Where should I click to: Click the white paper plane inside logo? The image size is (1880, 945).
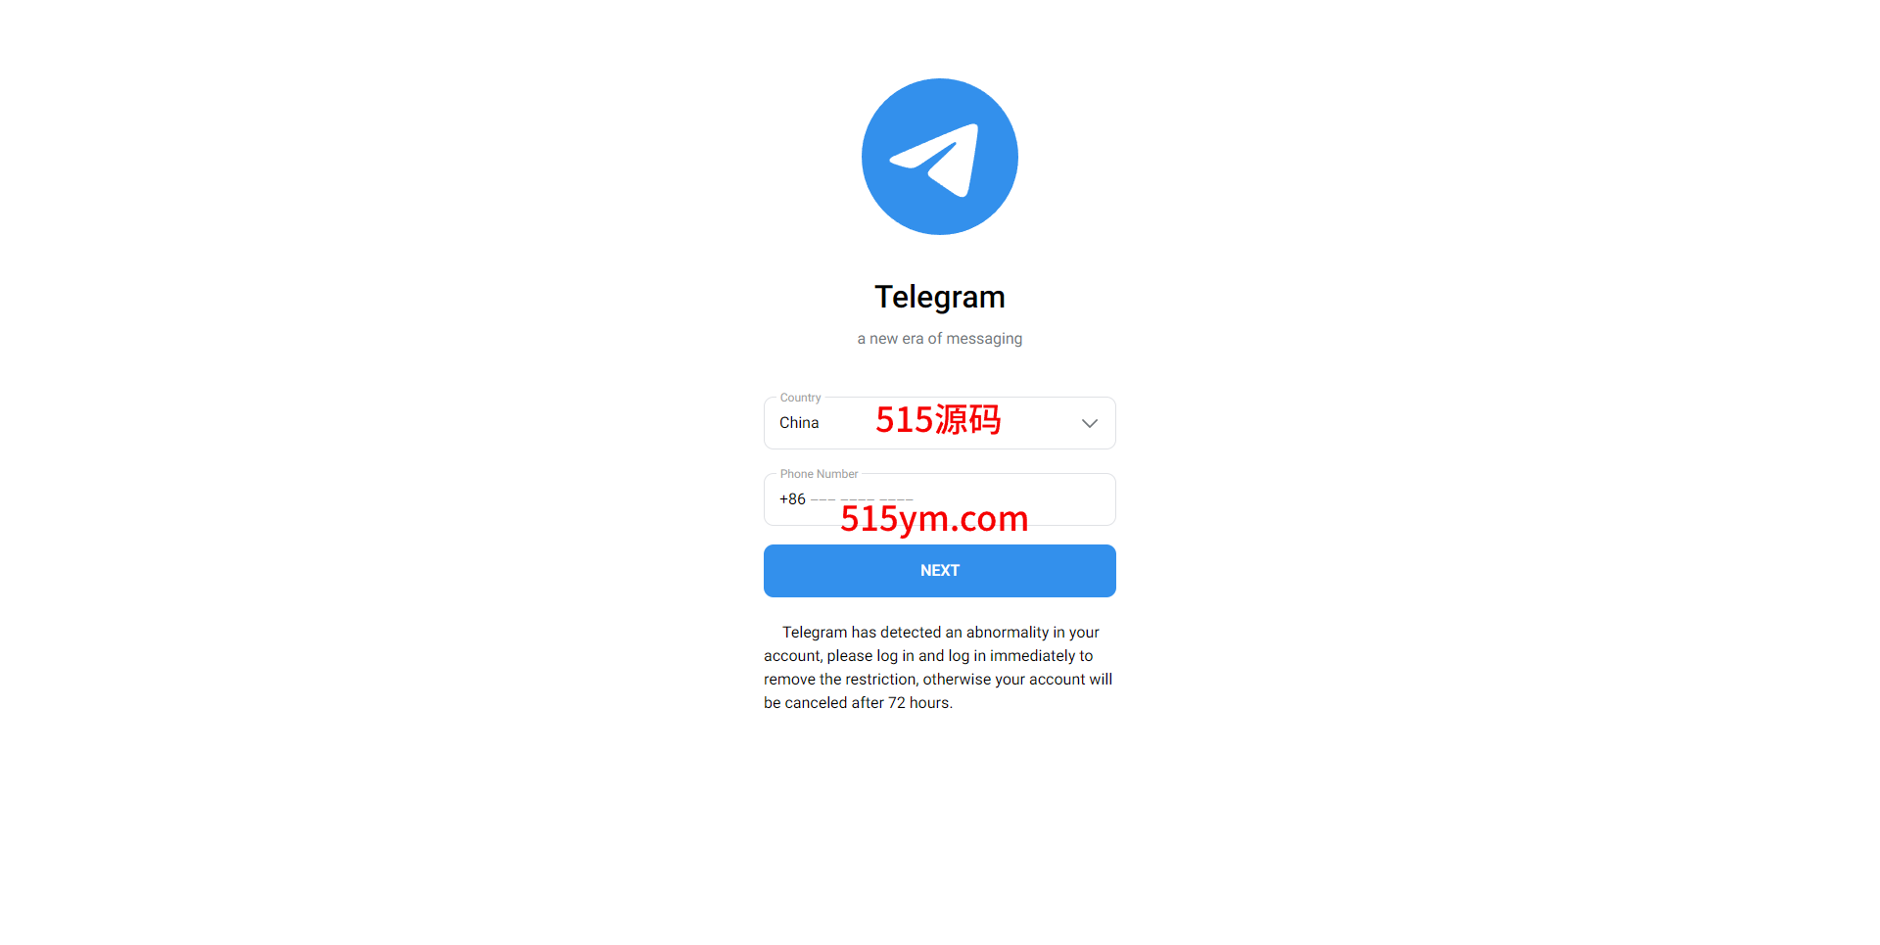[934, 161]
